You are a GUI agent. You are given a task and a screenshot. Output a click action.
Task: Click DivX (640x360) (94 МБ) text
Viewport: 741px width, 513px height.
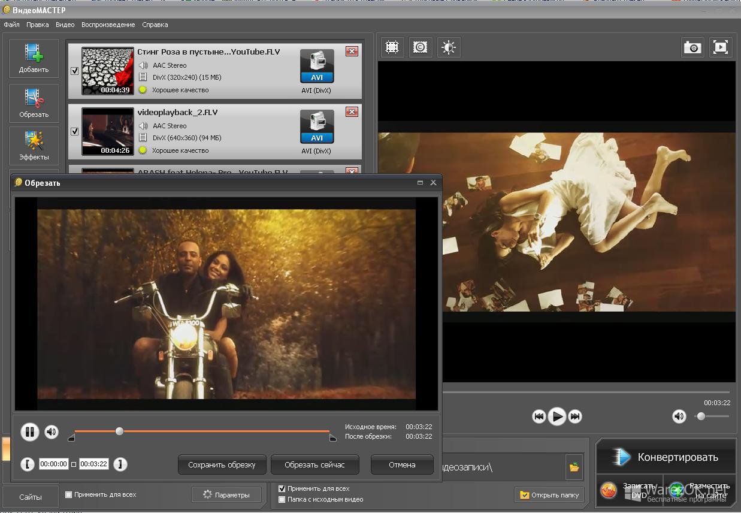187,138
